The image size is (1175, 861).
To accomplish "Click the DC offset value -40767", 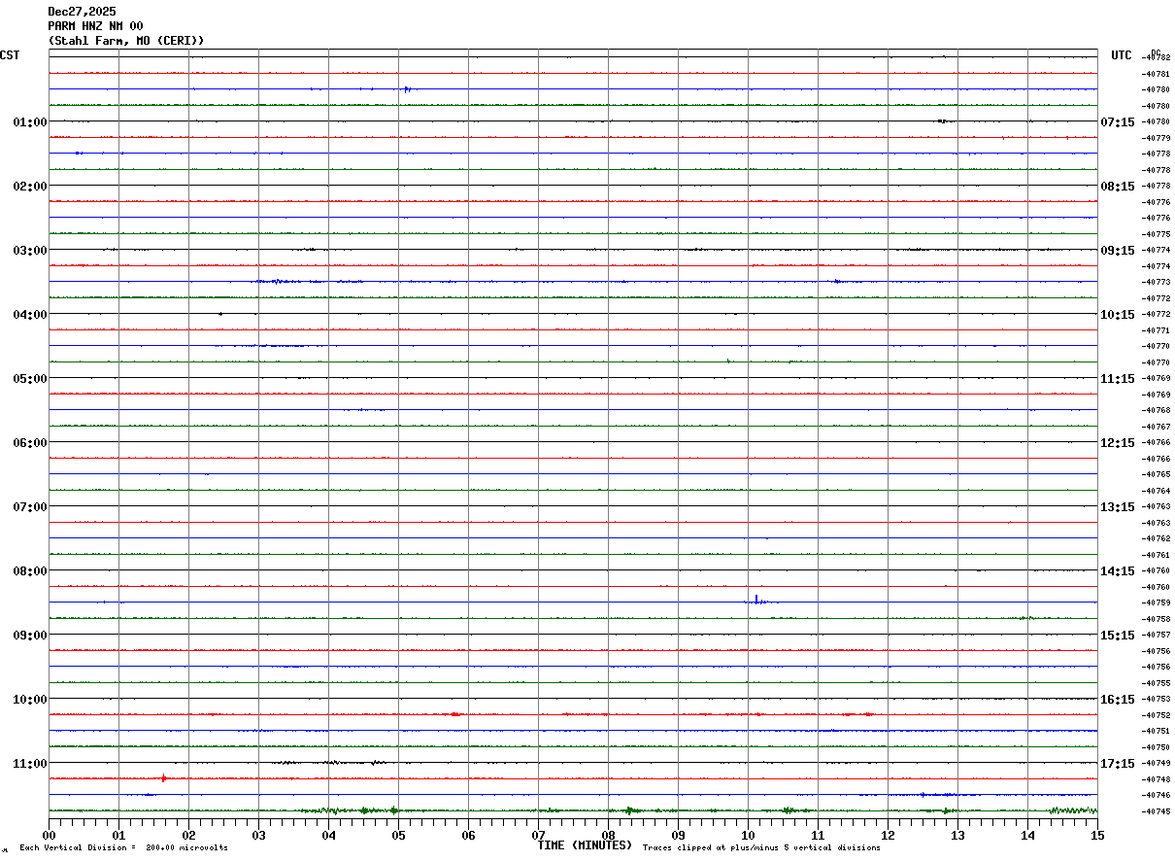I will coord(1157,427).
